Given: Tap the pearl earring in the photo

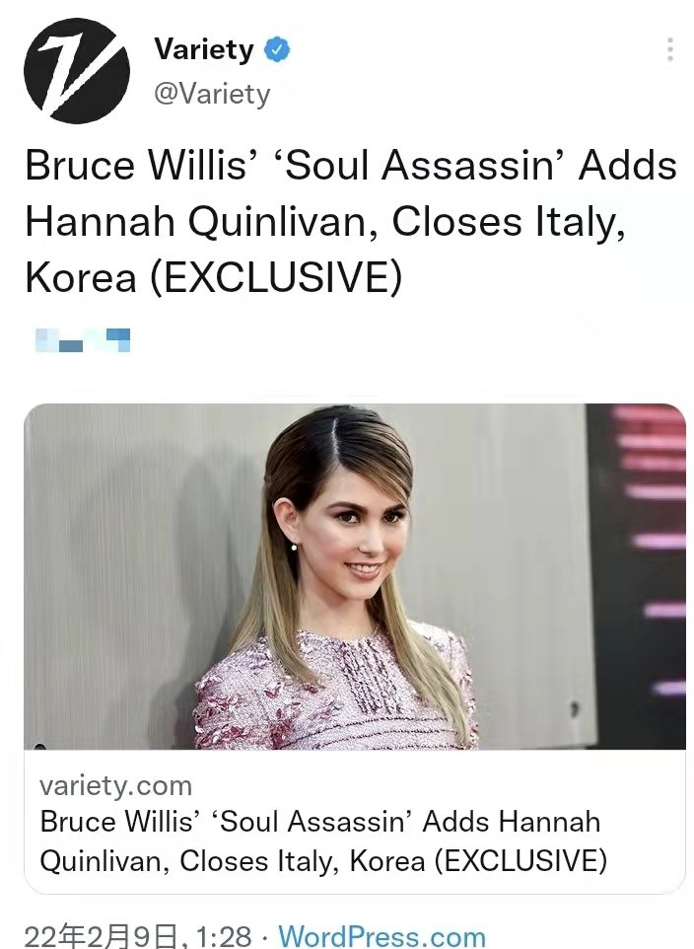Looking at the screenshot, I should click(x=294, y=547).
